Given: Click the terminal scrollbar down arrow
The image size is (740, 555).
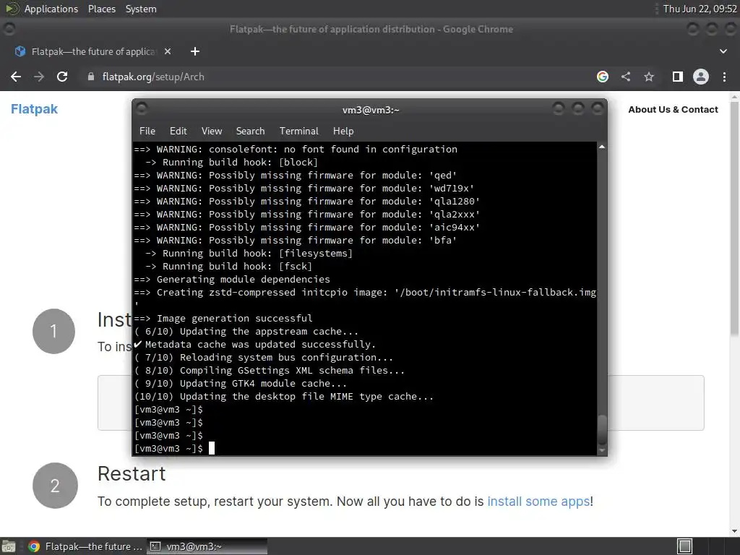Looking at the screenshot, I should click(x=602, y=451).
